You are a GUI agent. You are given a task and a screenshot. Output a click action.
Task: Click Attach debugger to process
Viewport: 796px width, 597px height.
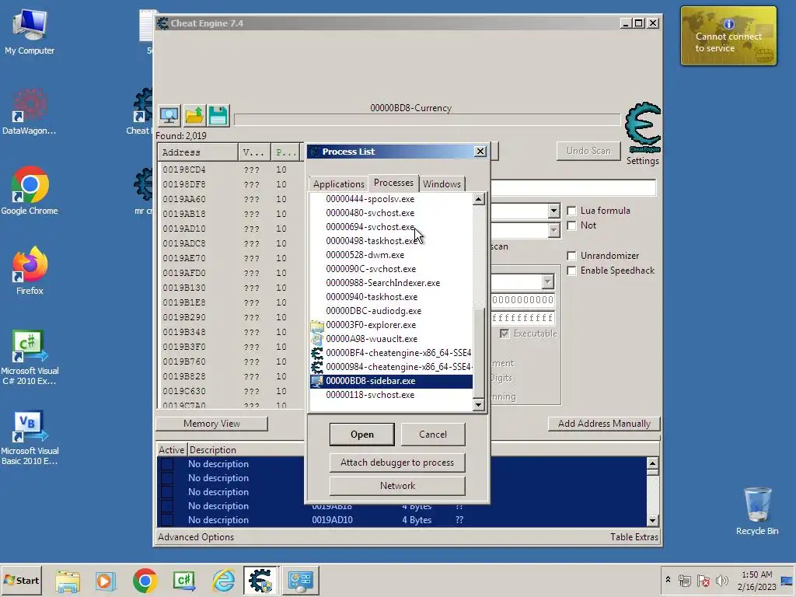[397, 463]
